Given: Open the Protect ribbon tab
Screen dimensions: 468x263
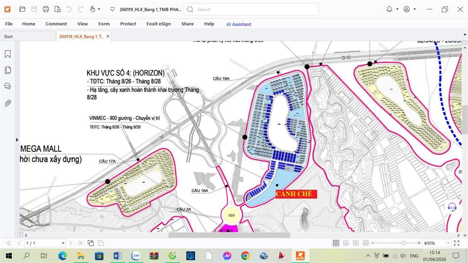Looking at the screenshot, I should (x=128, y=24).
